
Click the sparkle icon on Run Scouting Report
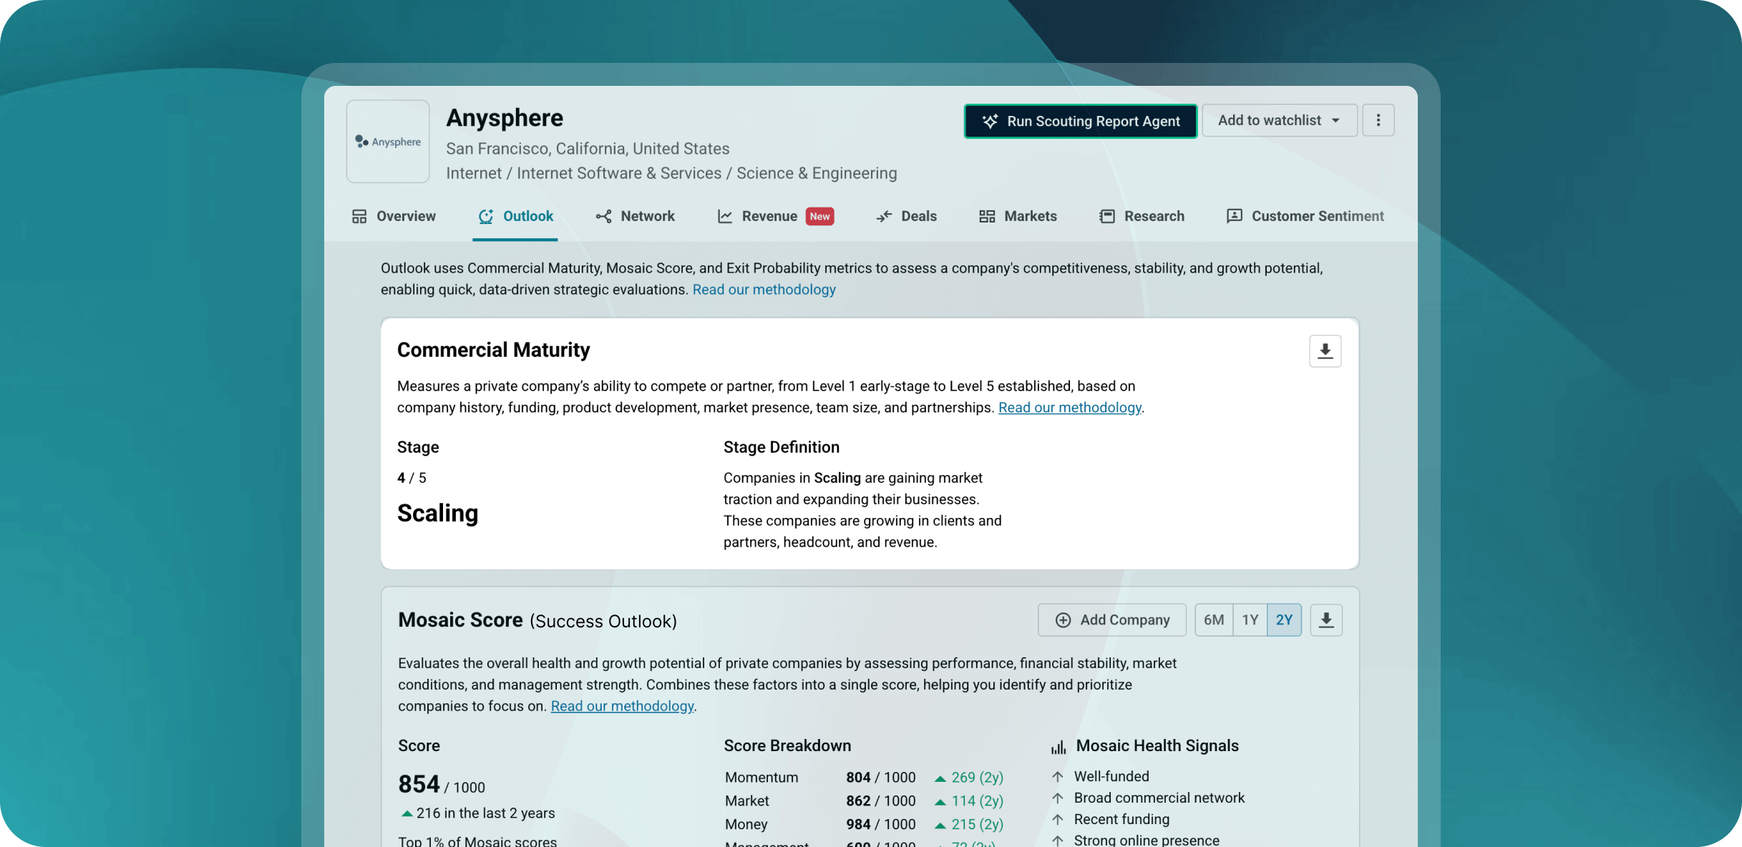(x=990, y=122)
